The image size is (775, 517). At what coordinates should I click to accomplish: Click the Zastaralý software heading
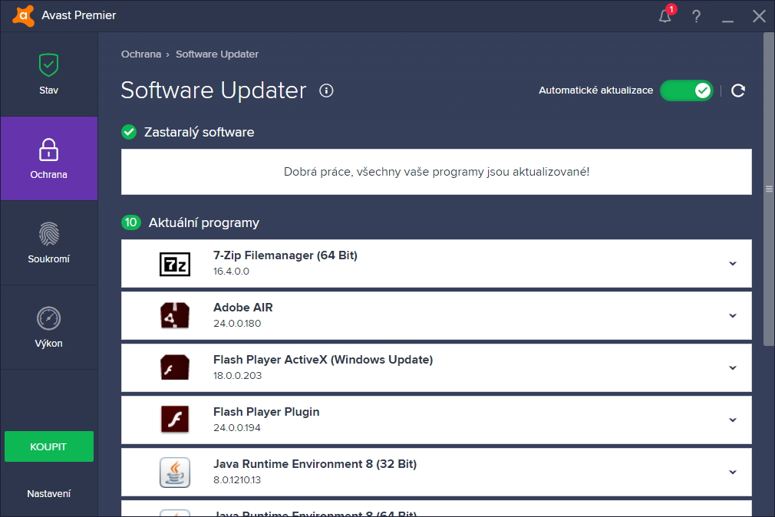click(x=200, y=132)
